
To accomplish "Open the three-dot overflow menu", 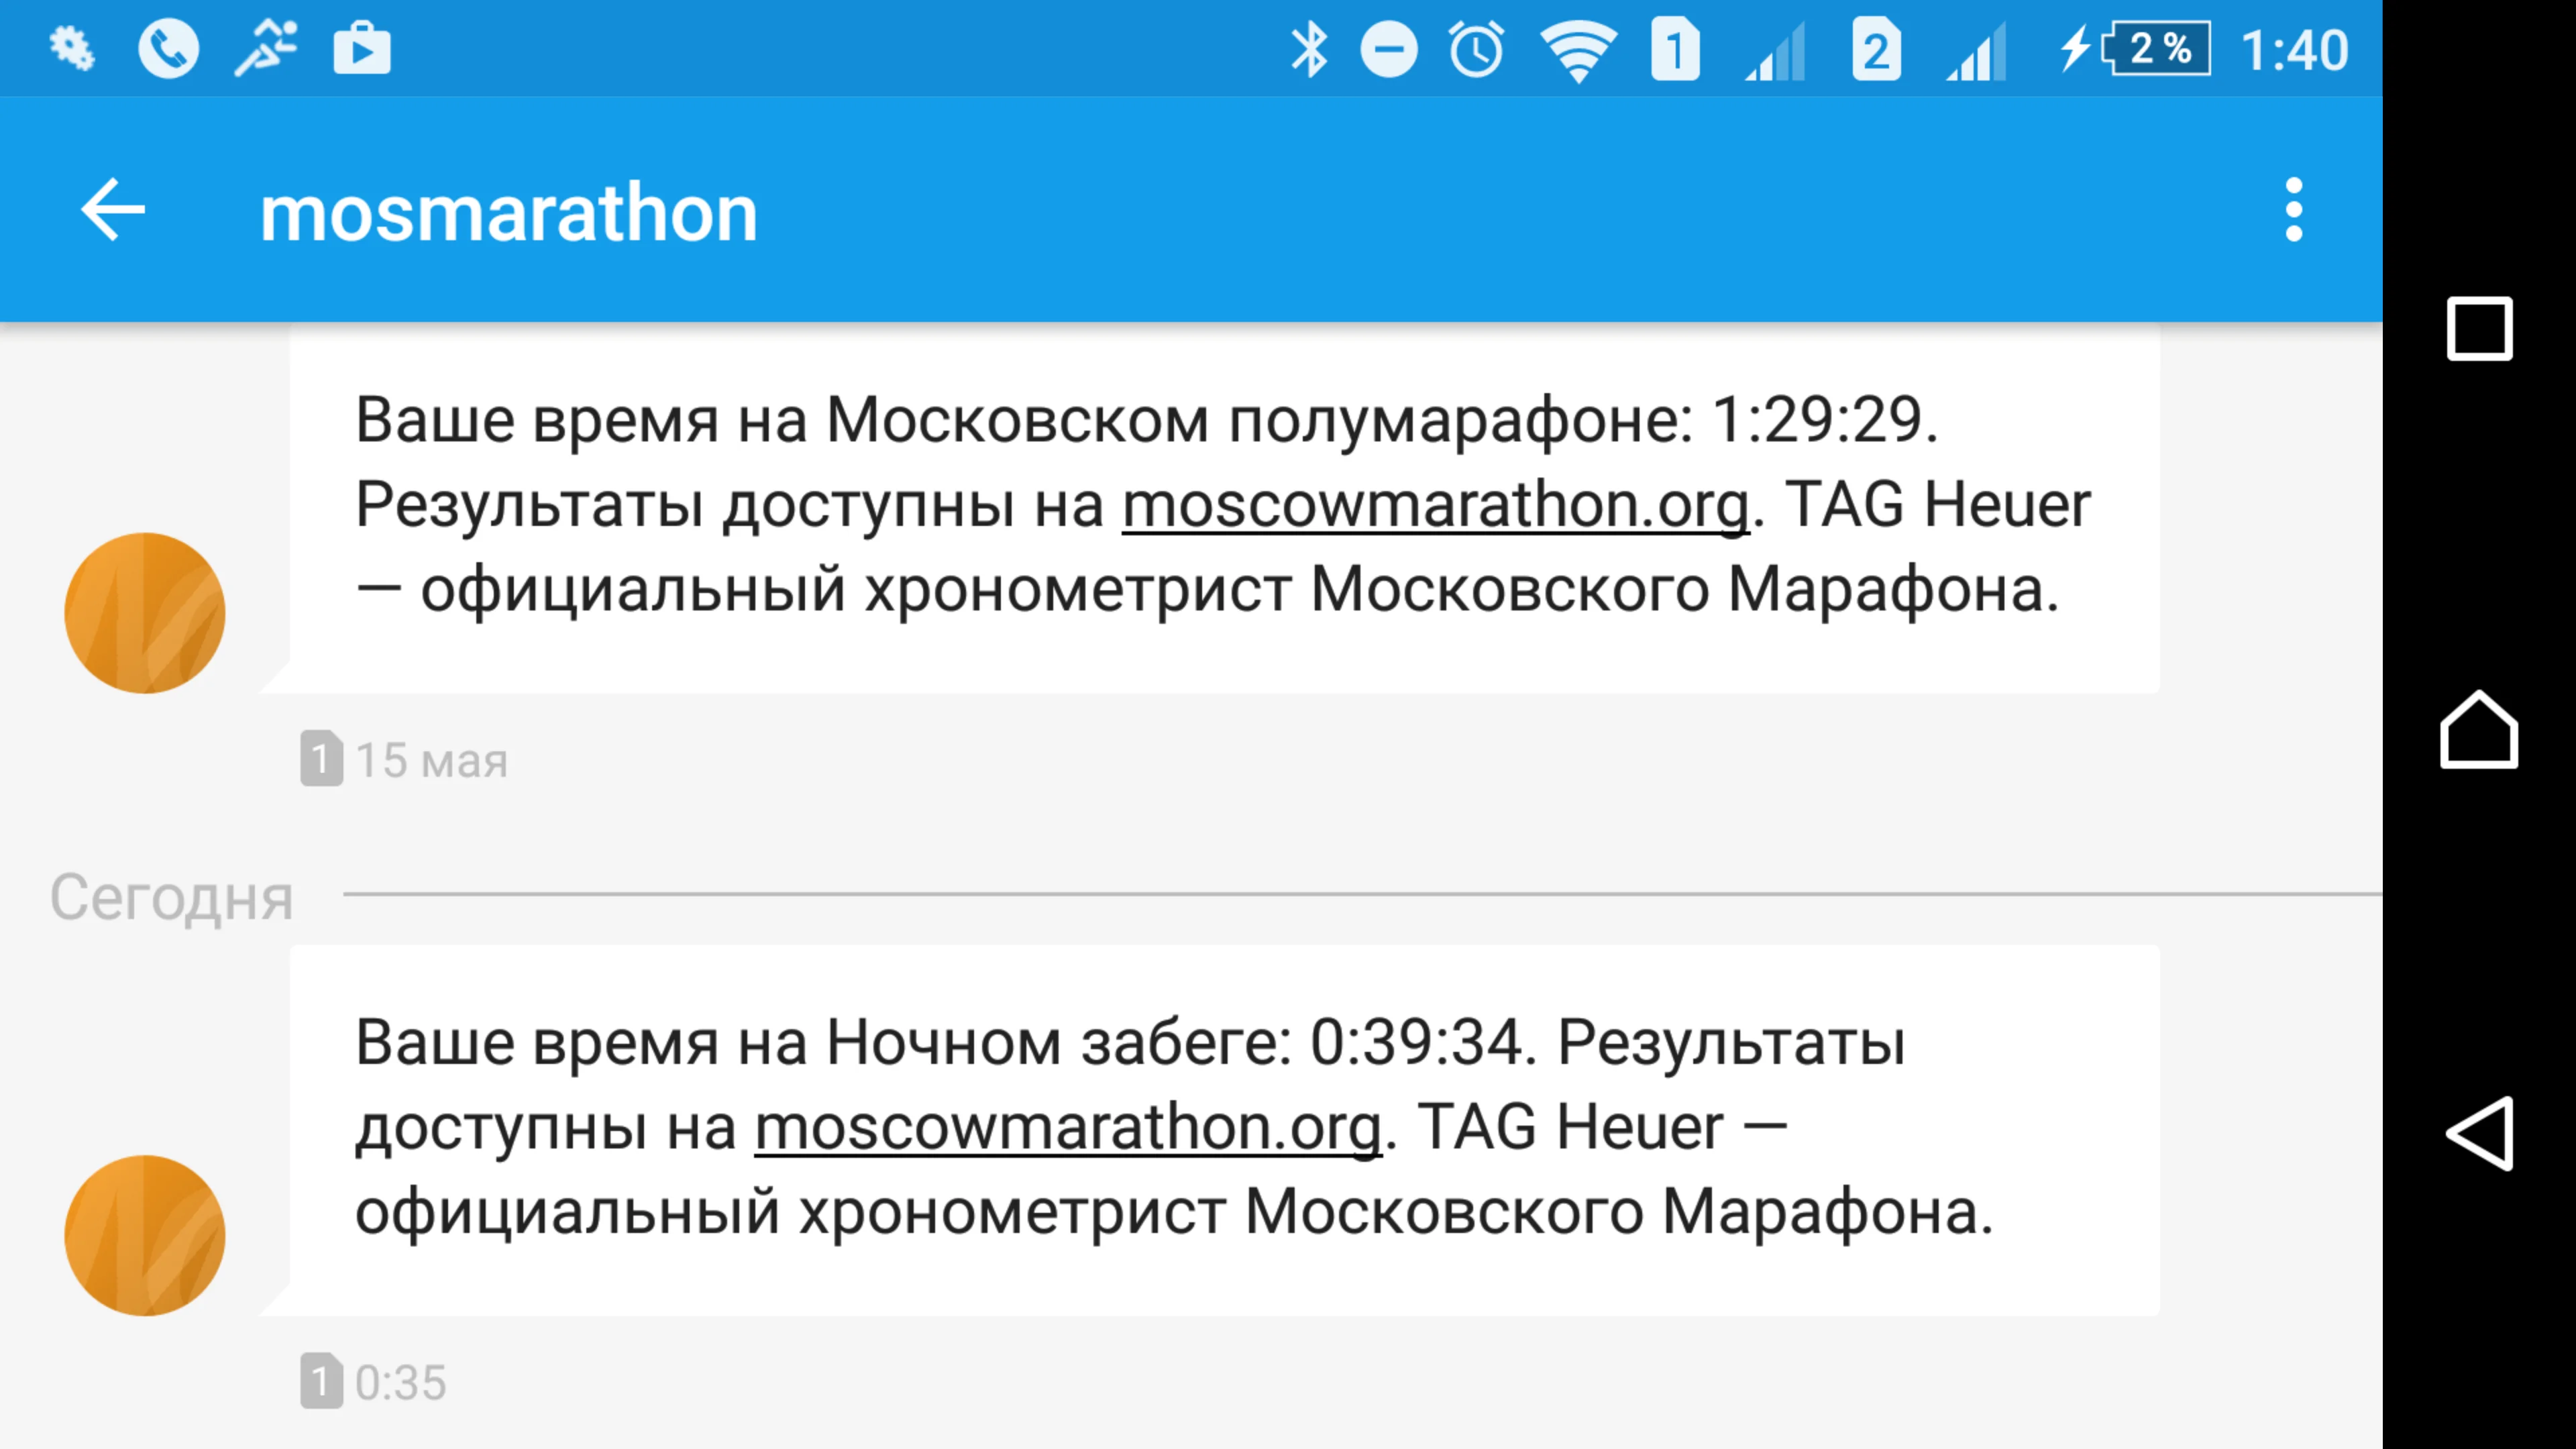I will point(2293,210).
